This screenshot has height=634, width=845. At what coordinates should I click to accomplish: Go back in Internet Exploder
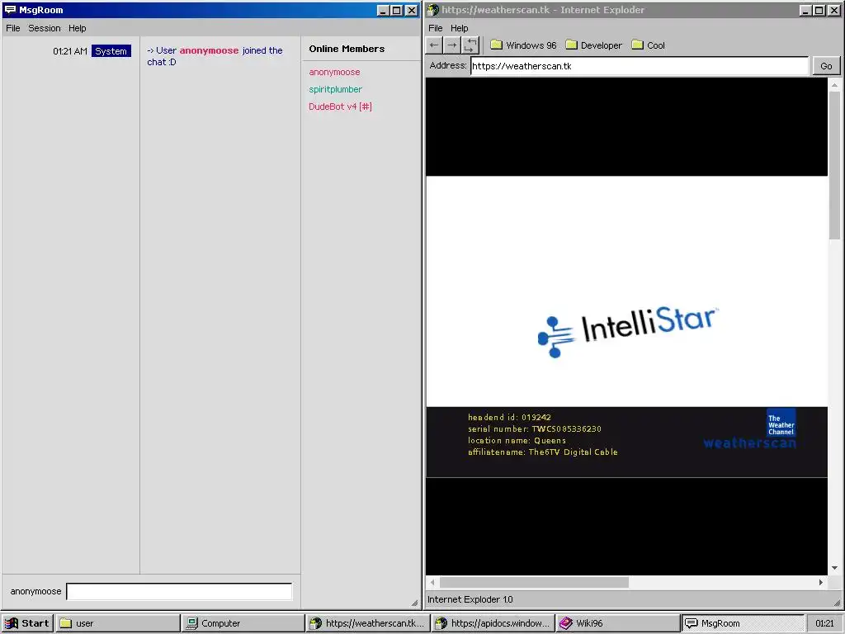point(434,45)
